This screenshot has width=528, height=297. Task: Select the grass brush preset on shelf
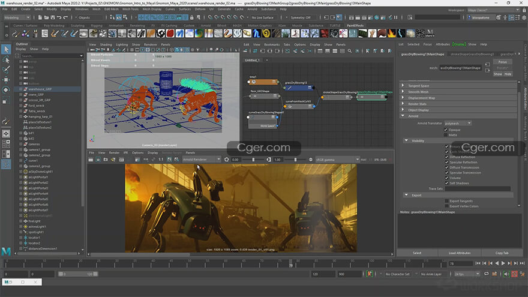[286, 34]
